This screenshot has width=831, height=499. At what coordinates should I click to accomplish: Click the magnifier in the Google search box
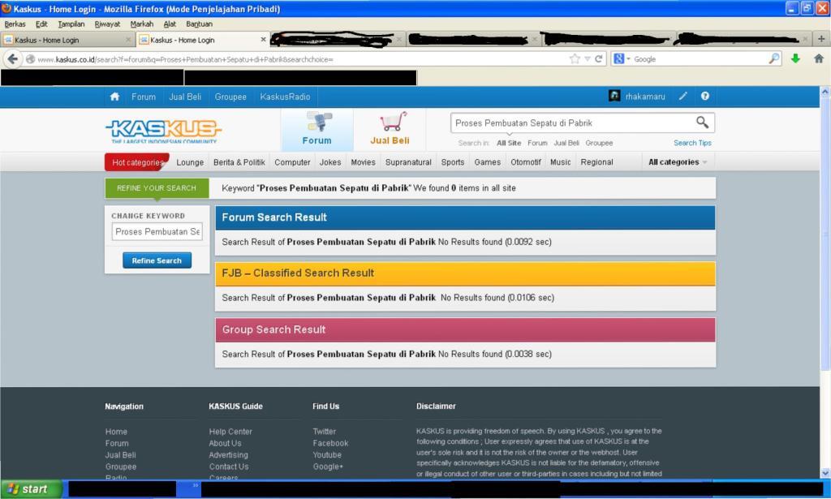click(x=773, y=58)
